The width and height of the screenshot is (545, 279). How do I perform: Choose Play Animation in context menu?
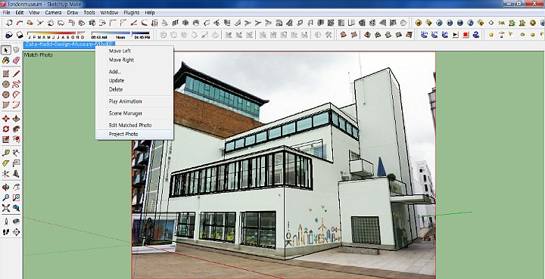pos(134,101)
